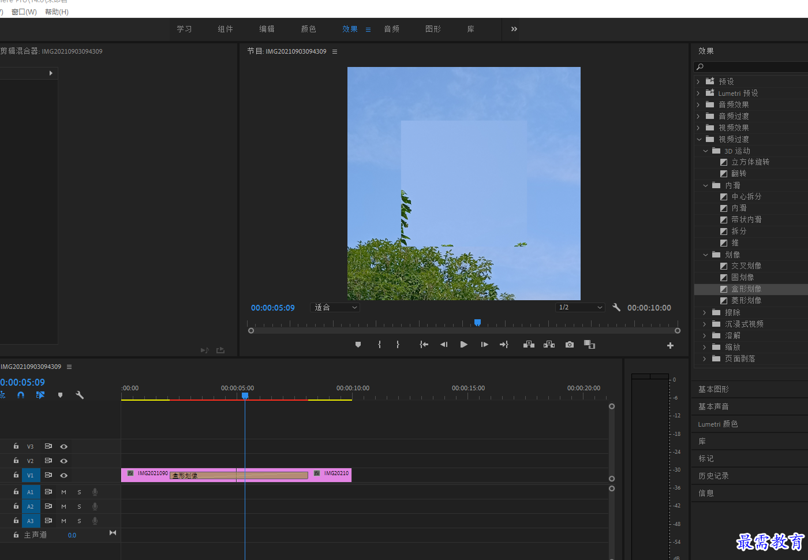Open the playback resolution 1/2 dropdown
The width and height of the screenshot is (808, 560).
point(580,307)
